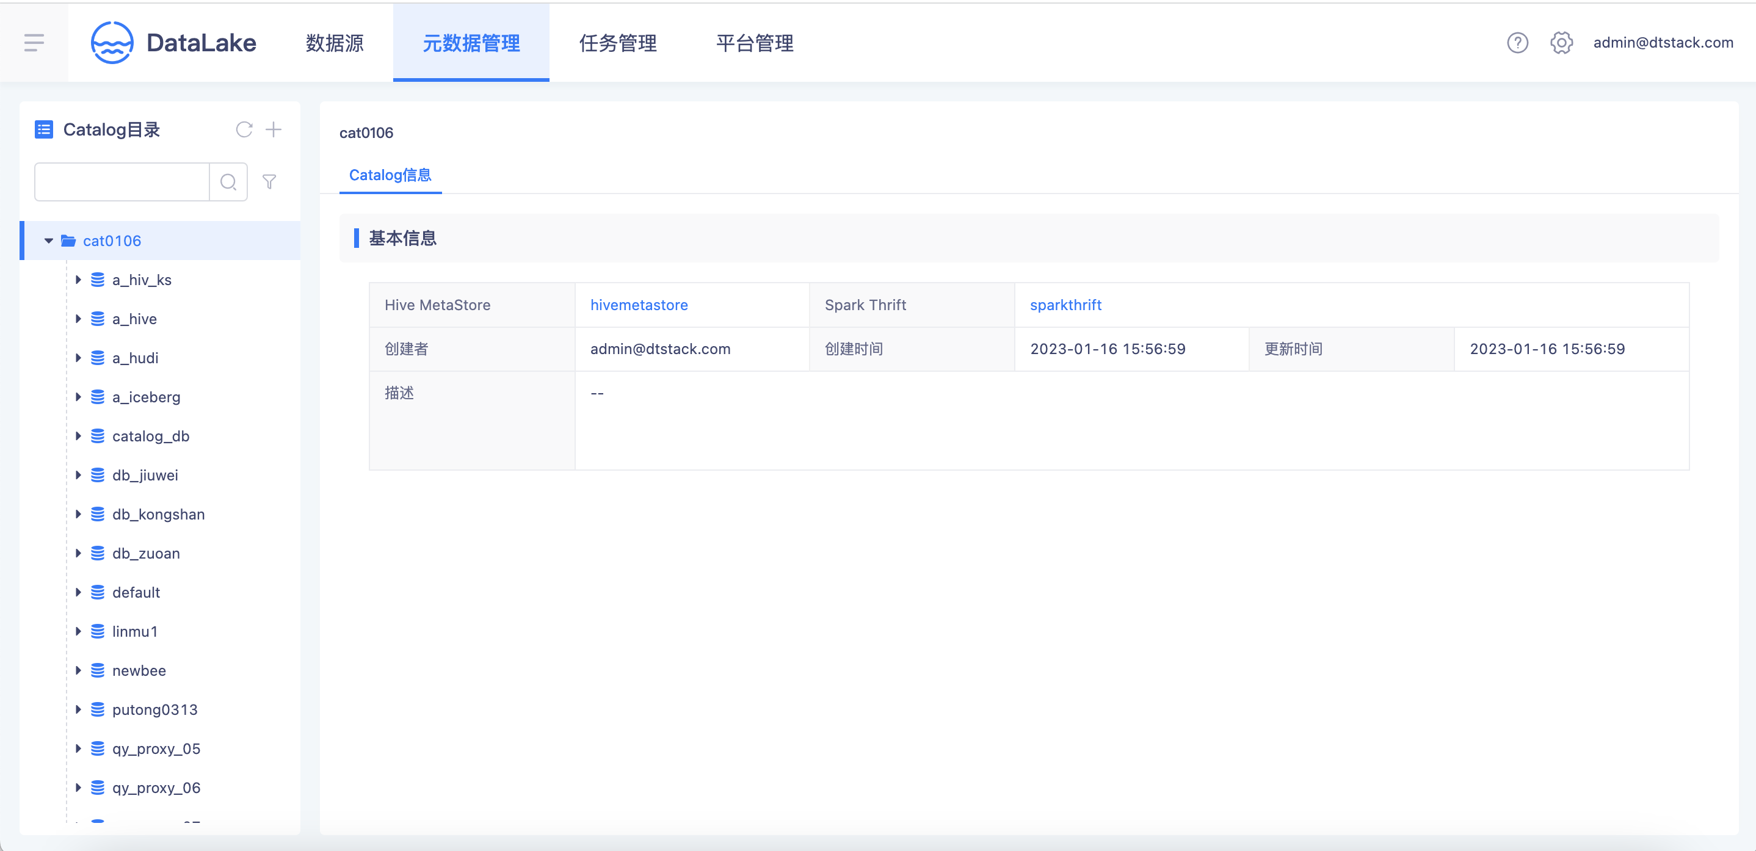This screenshot has width=1756, height=851.
Task: Click the DataLake title text
Action: (201, 43)
